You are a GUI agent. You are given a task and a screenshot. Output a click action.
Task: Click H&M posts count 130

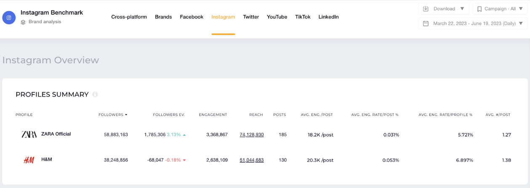tap(282, 160)
